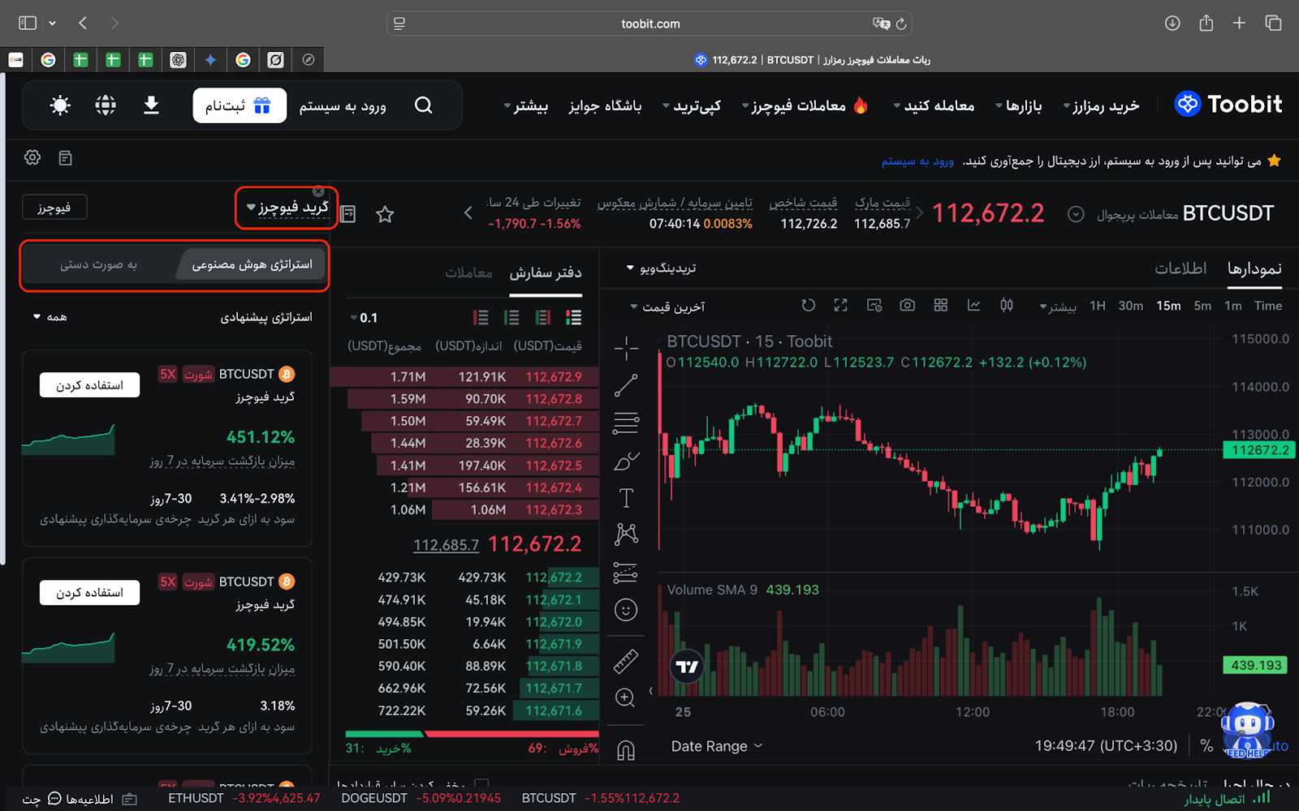This screenshot has height=811, width=1299.
Task: Toggle the magnet mode tool
Action: [x=626, y=750]
